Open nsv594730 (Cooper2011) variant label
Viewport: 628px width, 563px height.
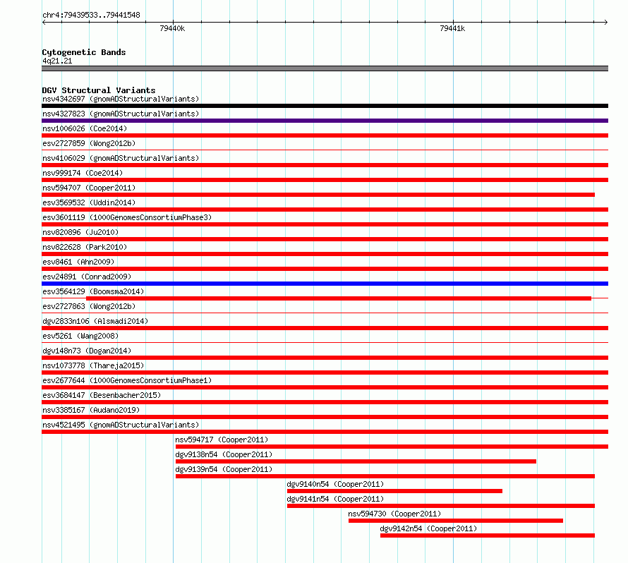[x=394, y=514]
